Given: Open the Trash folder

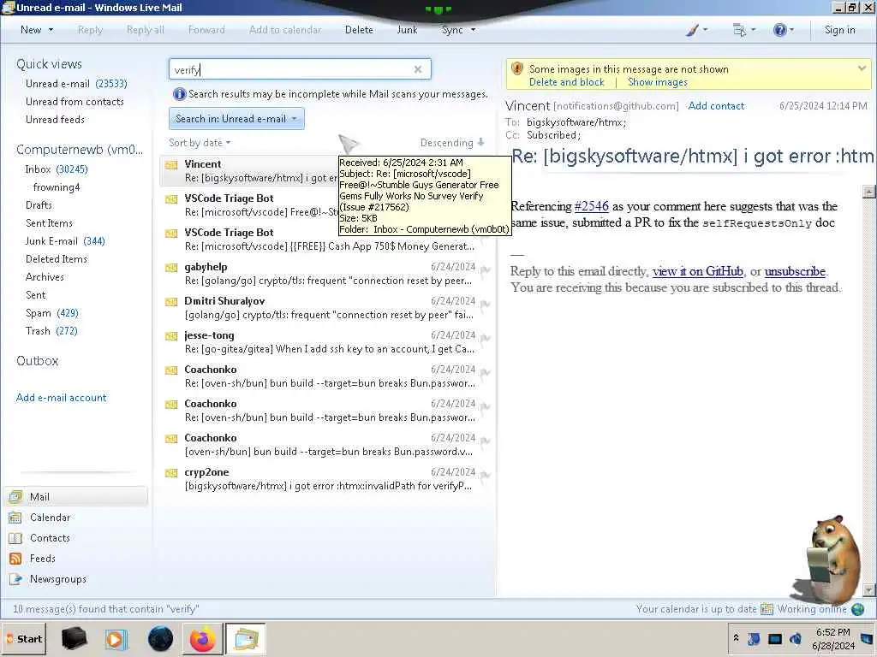Looking at the screenshot, I should click(51, 331).
